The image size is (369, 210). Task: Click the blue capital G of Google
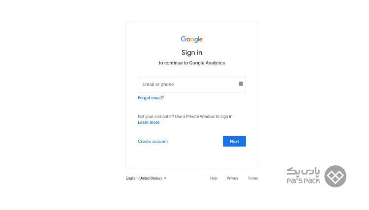point(184,39)
